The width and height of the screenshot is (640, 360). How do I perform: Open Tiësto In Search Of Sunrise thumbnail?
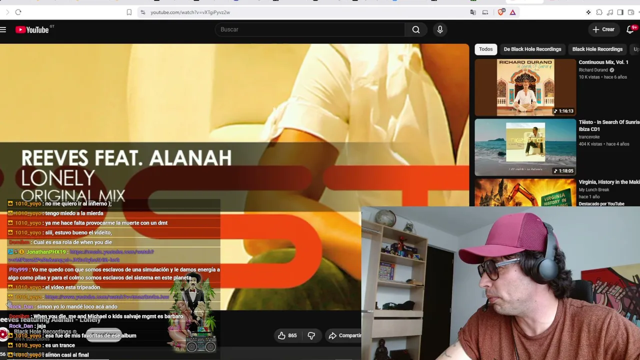pyautogui.click(x=525, y=147)
